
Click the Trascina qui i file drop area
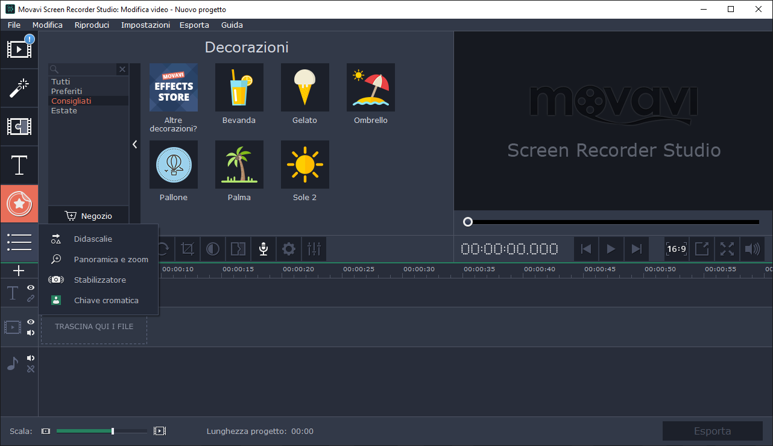[94, 327]
